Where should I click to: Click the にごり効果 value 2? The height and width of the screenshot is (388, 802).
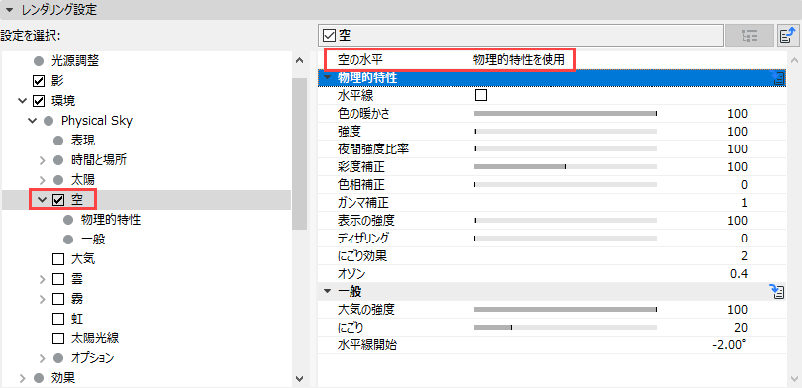(x=744, y=256)
